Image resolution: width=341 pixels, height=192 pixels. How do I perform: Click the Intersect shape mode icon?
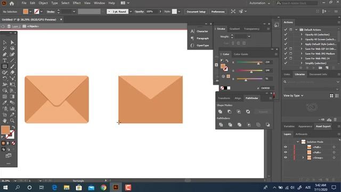tap(239, 111)
